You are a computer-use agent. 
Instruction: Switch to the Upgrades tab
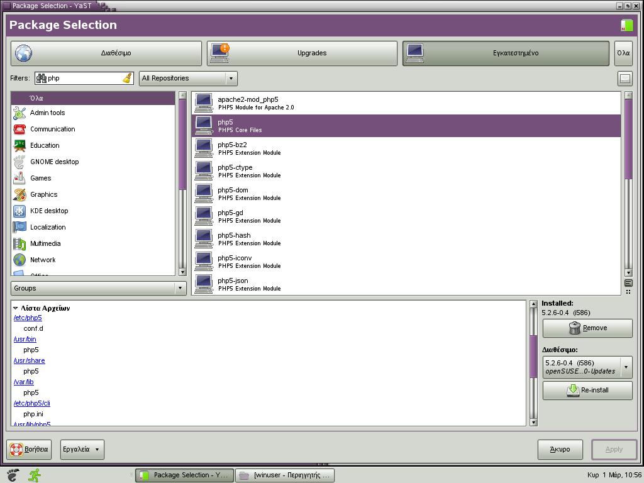(x=302, y=53)
